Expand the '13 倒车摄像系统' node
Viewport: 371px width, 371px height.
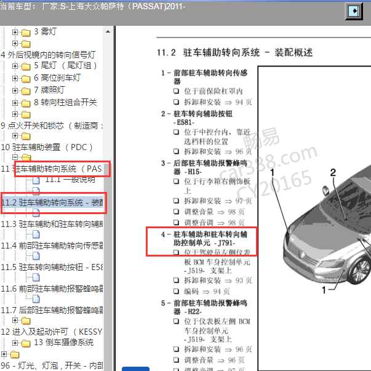pyautogui.click(x=15, y=343)
